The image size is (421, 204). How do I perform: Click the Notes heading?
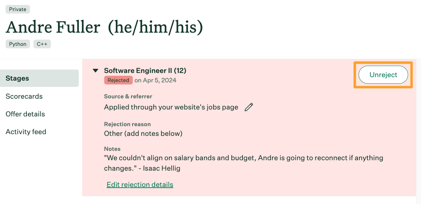click(x=112, y=149)
